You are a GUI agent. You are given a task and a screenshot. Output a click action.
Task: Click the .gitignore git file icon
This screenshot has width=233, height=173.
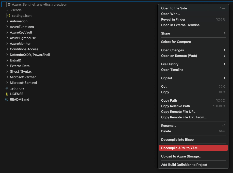click(x=7, y=88)
